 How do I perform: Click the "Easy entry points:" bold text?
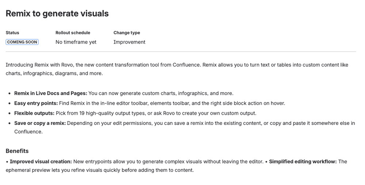[x=36, y=103]
